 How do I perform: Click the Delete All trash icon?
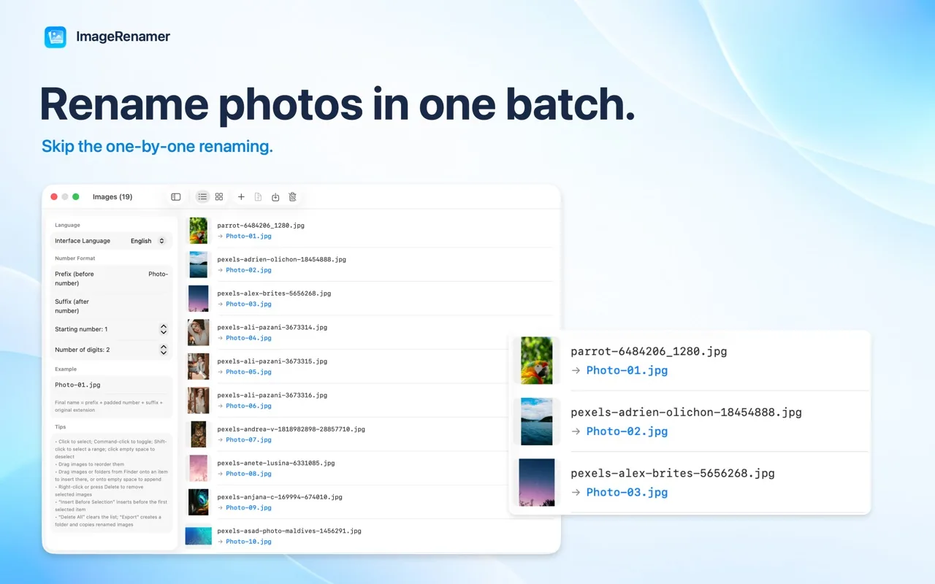[x=292, y=197]
